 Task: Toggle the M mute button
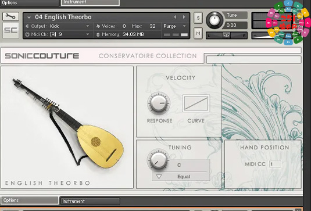click(198, 33)
